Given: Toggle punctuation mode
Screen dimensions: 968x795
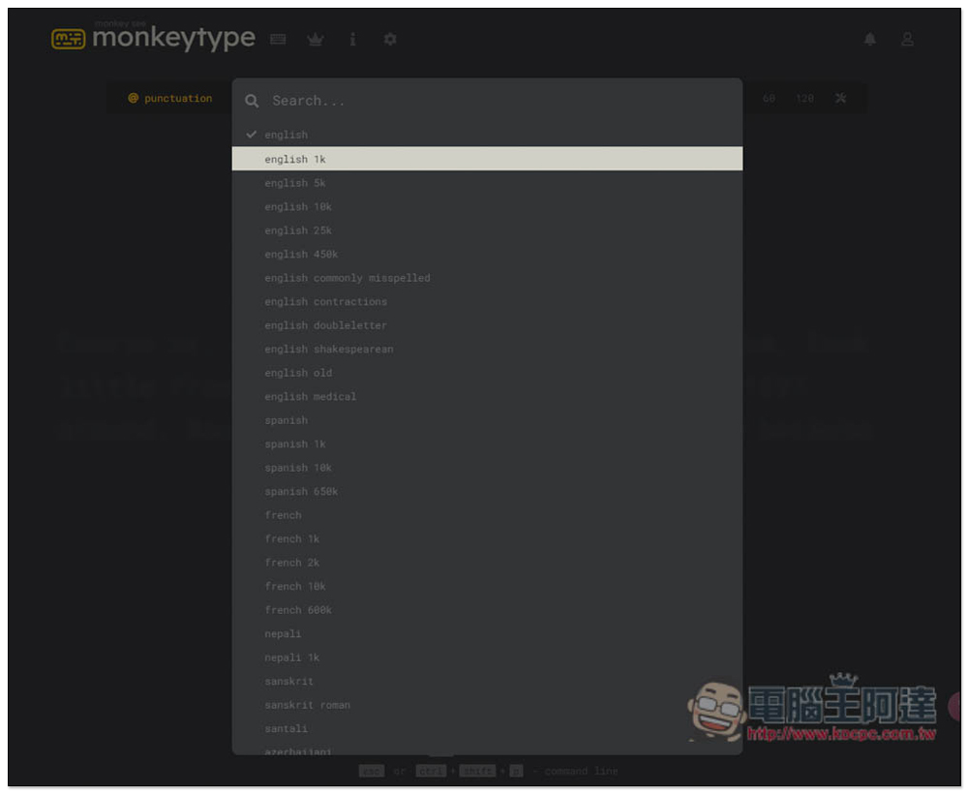Looking at the screenshot, I should click(x=170, y=98).
